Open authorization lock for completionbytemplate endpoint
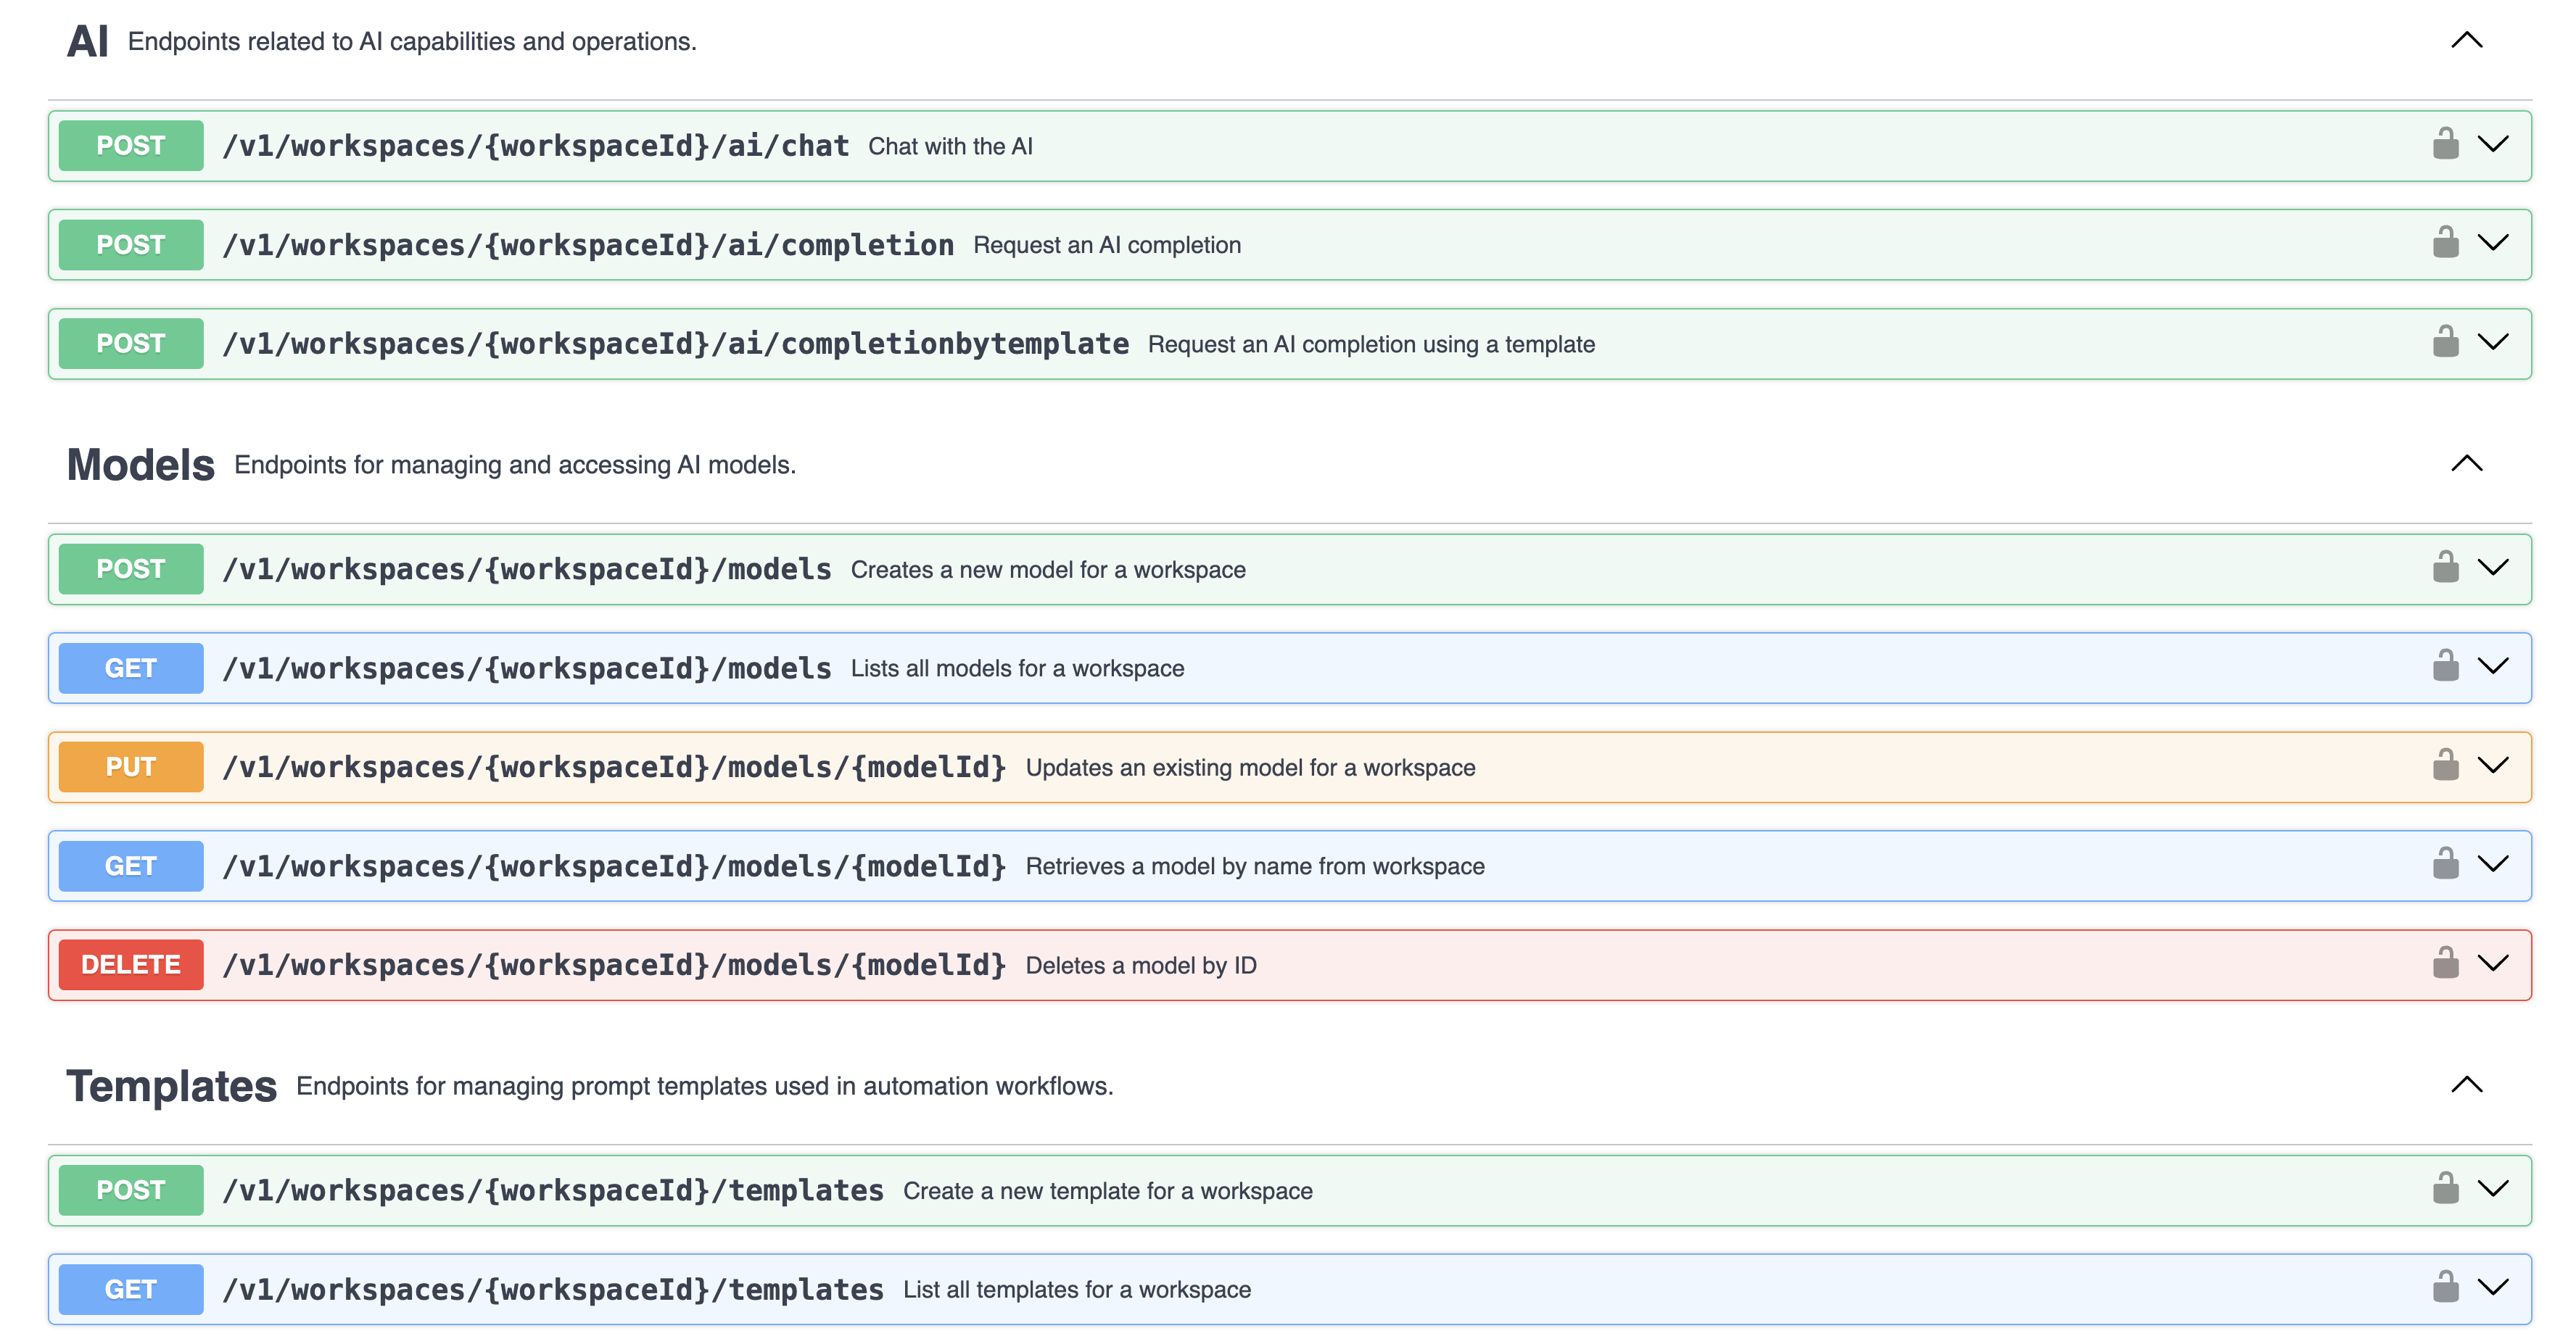 pos(2446,341)
